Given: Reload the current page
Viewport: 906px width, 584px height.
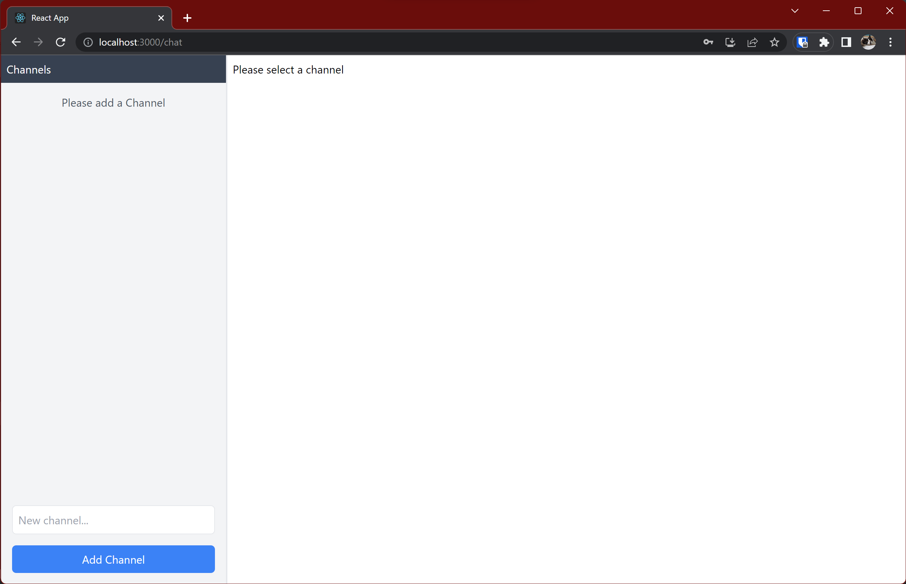Looking at the screenshot, I should tap(60, 42).
